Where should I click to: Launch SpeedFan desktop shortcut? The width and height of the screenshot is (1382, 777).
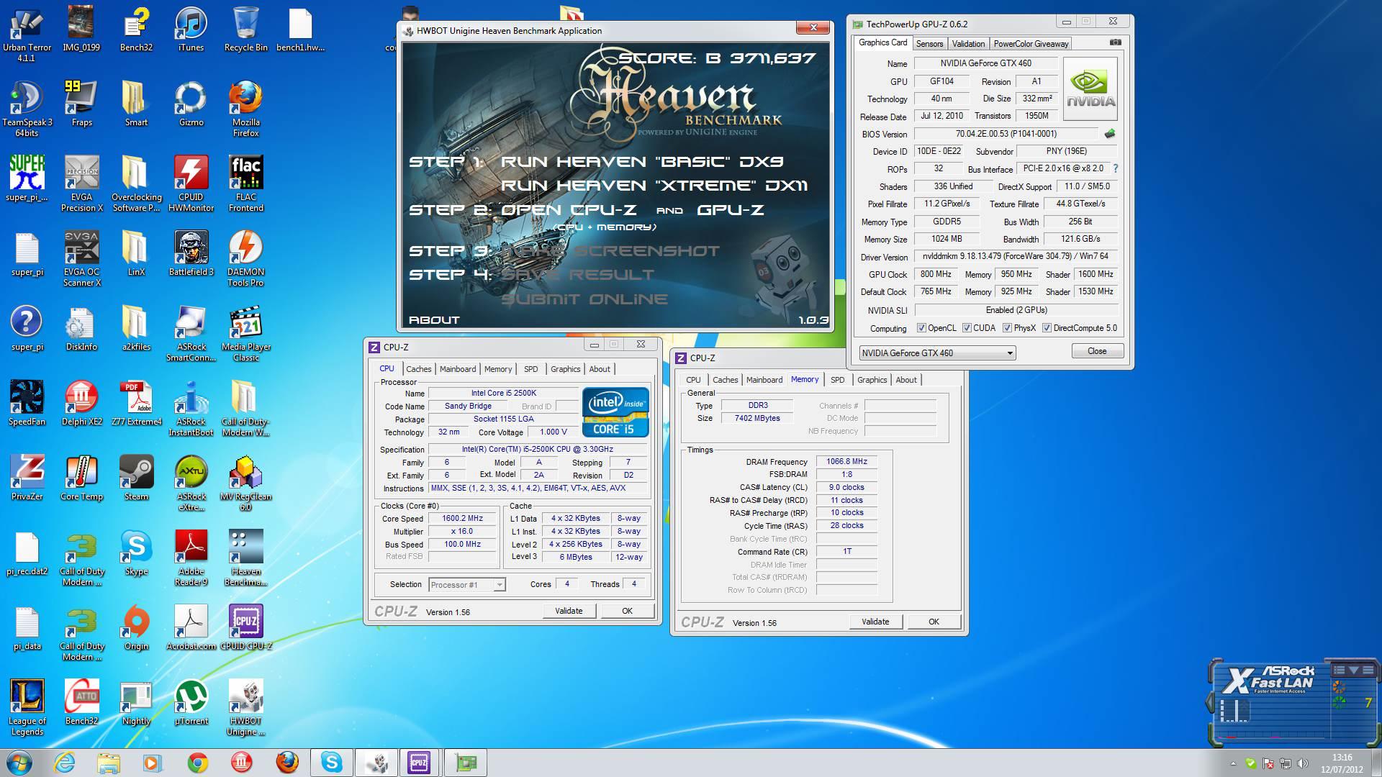click(27, 404)
